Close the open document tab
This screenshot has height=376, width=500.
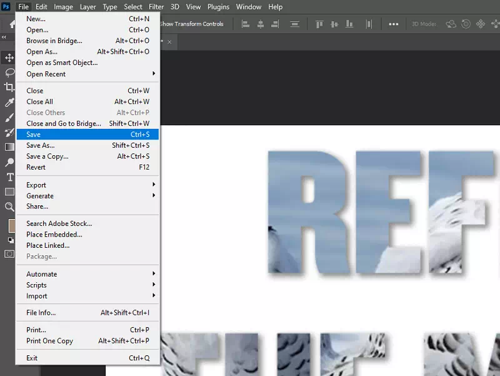click(169, 42)
